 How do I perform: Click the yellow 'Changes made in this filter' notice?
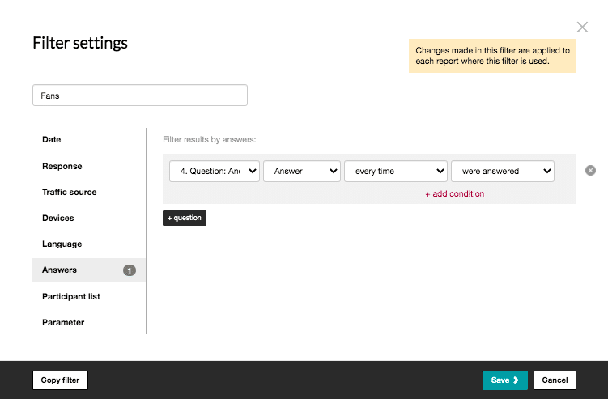click(x=492, y=56)
